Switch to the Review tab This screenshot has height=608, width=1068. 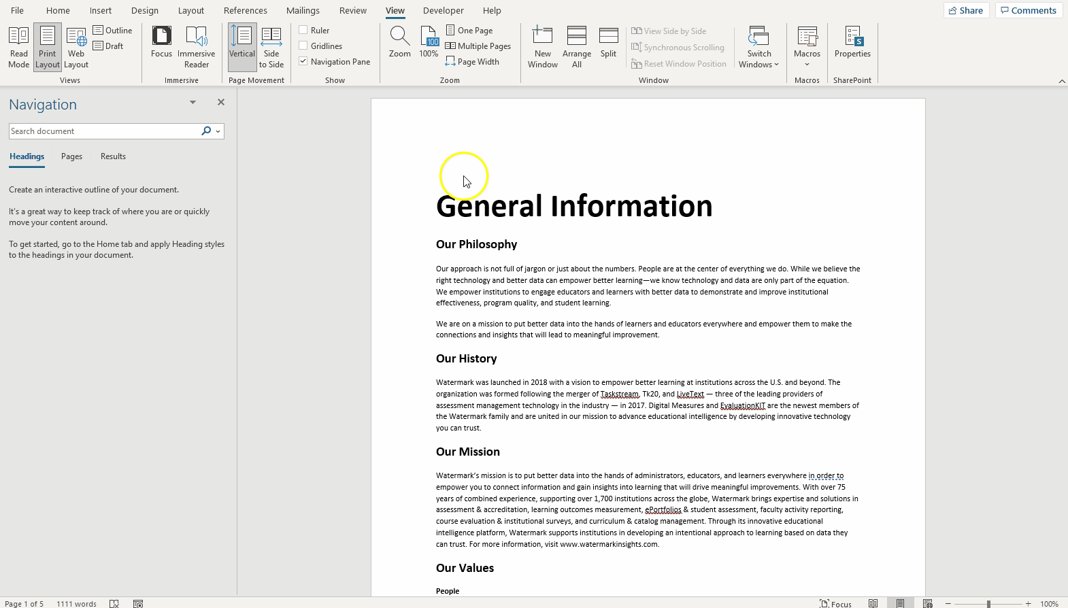click(x=353, y=10)
